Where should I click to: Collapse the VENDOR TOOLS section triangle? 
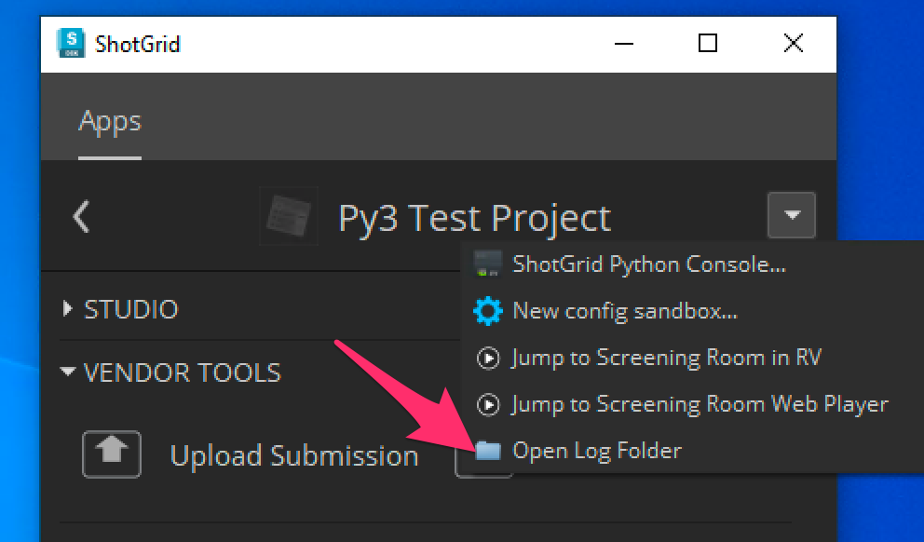(68, 372)
